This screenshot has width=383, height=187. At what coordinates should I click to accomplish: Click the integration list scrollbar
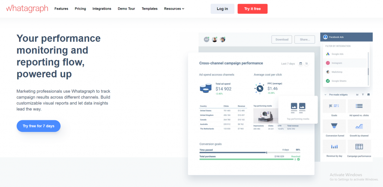click(x=368, y=72)
